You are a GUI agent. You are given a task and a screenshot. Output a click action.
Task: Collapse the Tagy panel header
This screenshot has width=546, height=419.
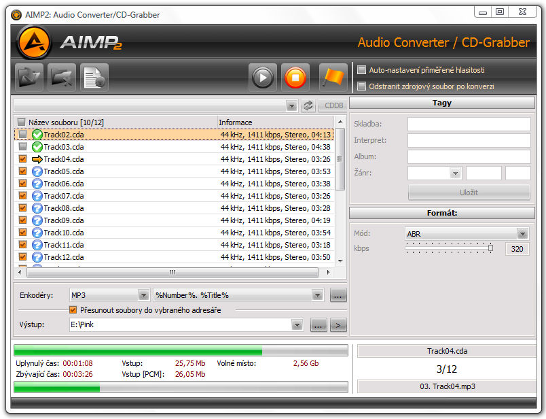[x=442, y=103]
